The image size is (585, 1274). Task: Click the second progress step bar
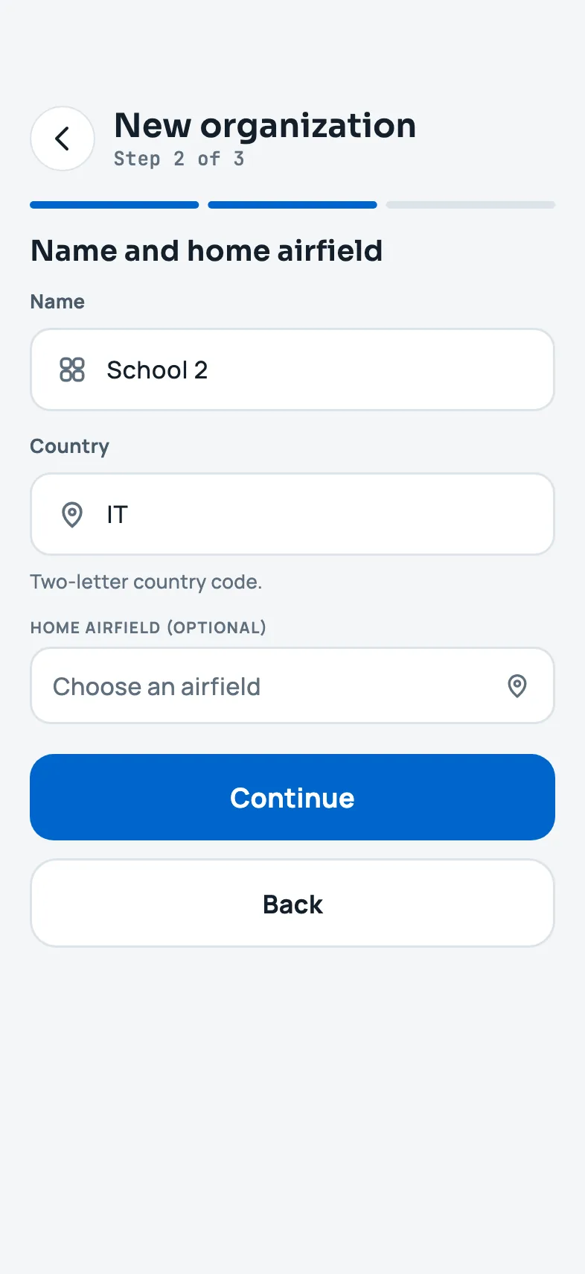292,205
